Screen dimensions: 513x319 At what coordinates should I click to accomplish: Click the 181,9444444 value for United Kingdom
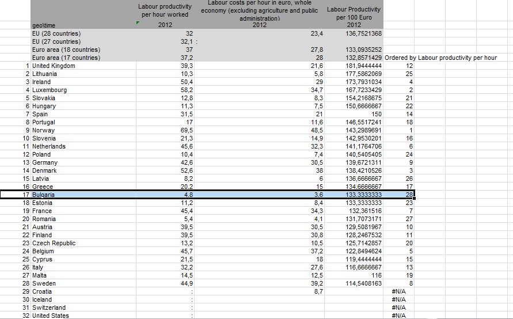pos(363,66)
